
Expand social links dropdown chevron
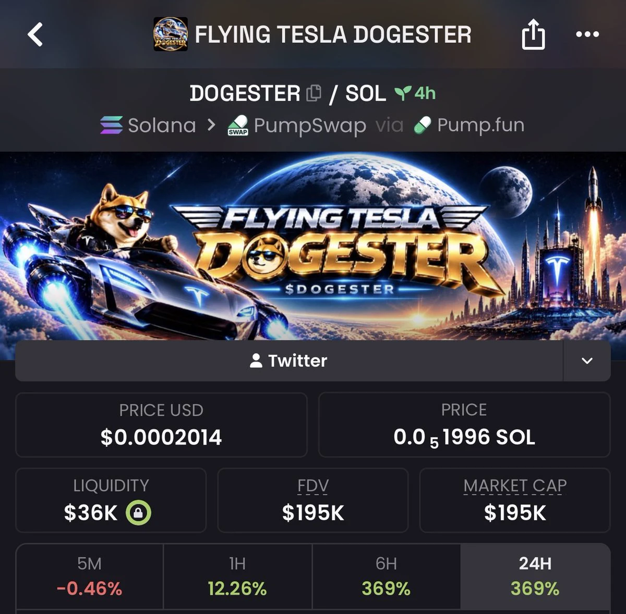587,361
